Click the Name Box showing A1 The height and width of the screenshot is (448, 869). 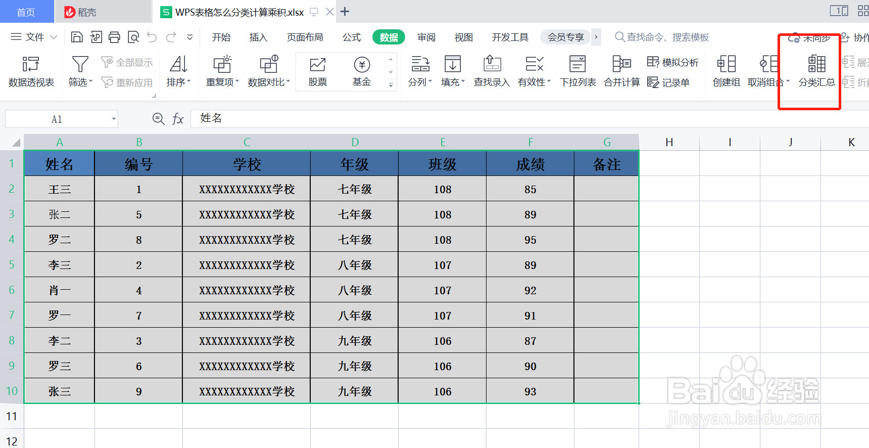(57, 119)
